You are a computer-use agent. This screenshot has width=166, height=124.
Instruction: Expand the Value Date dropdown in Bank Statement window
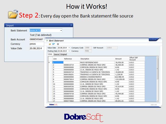click(x=69, y=48)
